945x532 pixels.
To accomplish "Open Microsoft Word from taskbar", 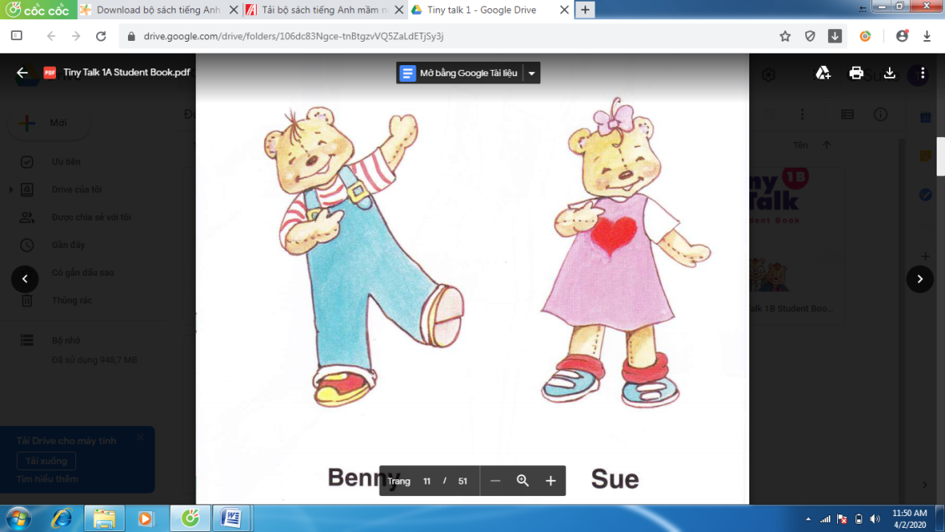I will coord(231,518).
